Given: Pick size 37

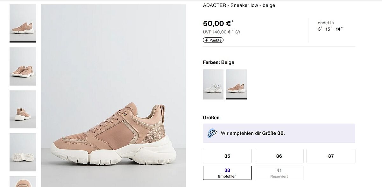Looking at the screenshot, I should click(x=331, y=156).
